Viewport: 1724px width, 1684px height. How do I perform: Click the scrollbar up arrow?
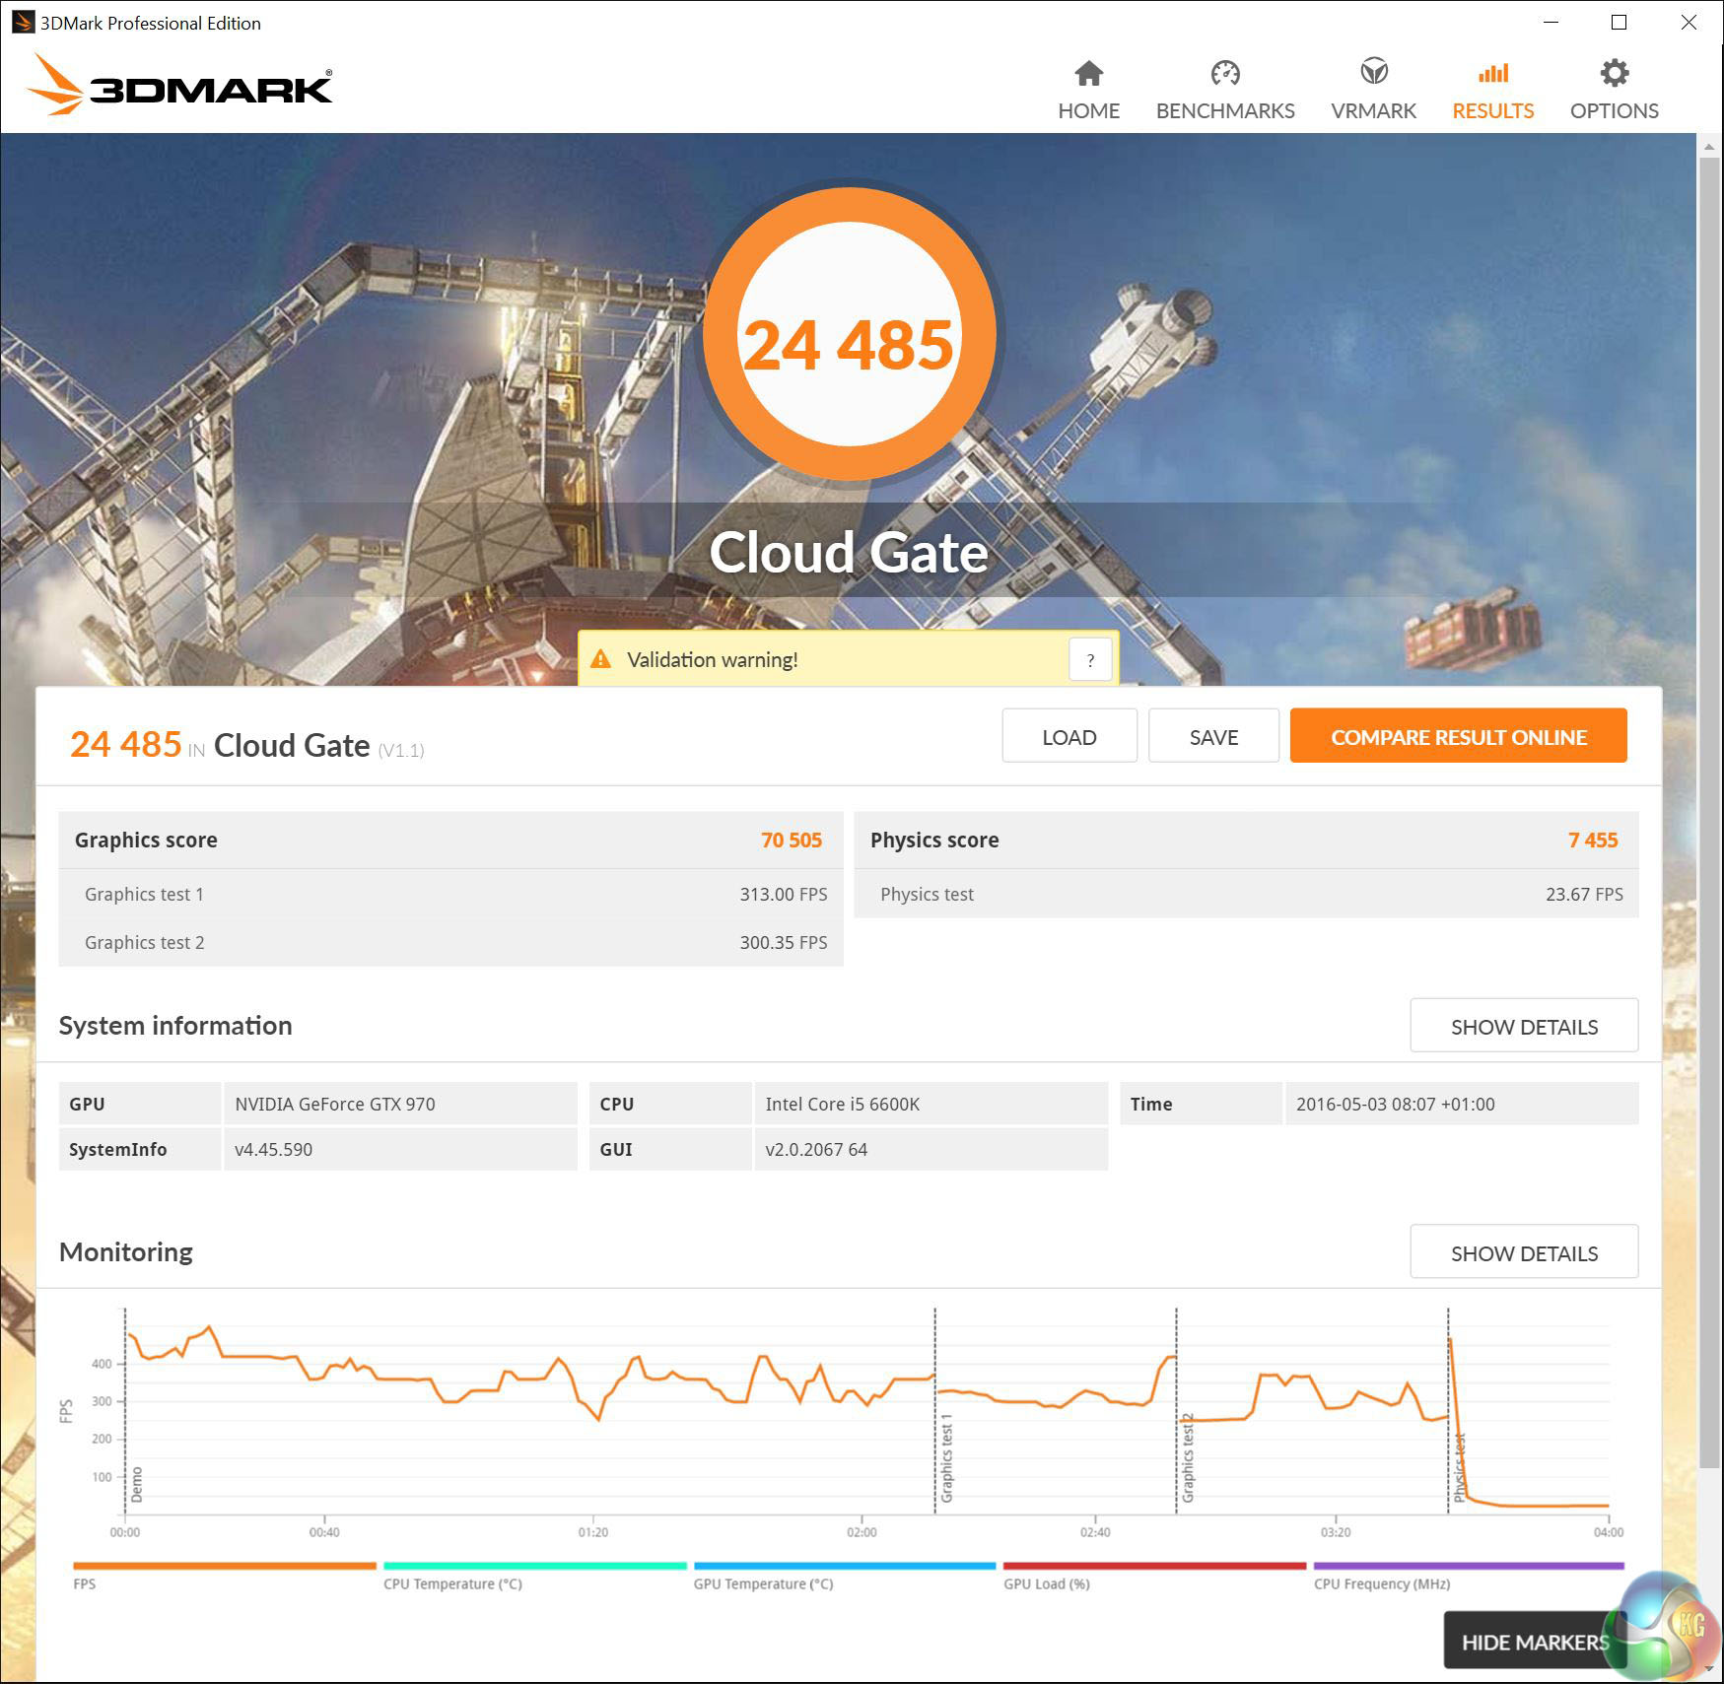point(1709,146)
